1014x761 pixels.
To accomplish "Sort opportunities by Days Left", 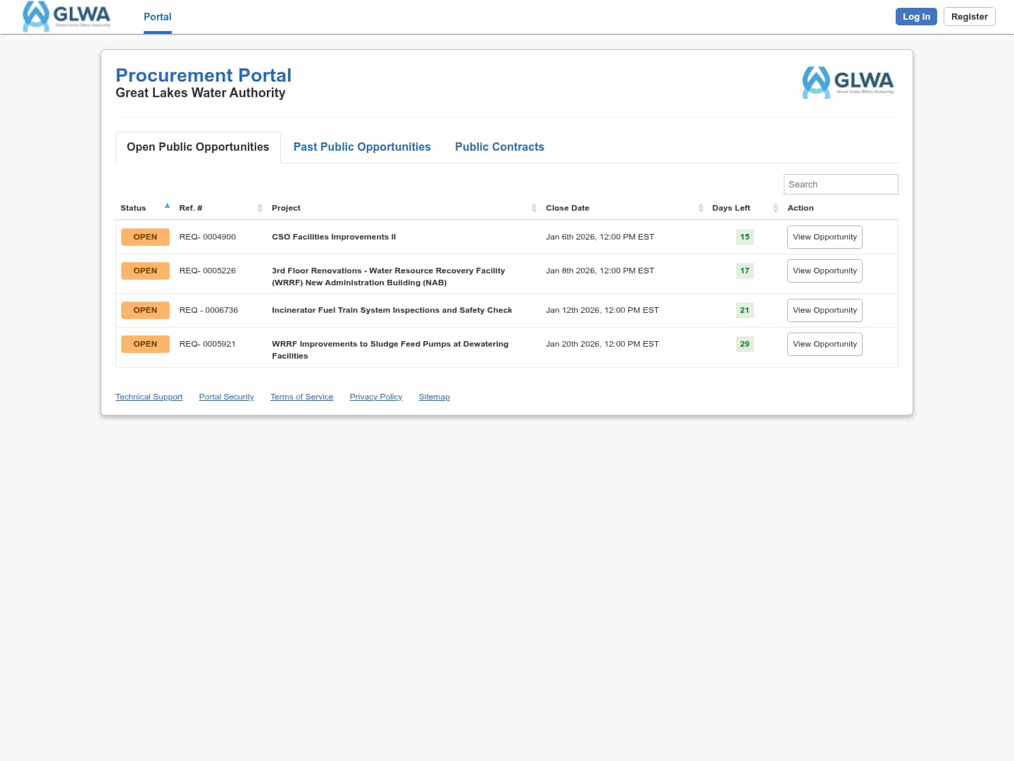I will pyautogui.click(x=775, y=208).
